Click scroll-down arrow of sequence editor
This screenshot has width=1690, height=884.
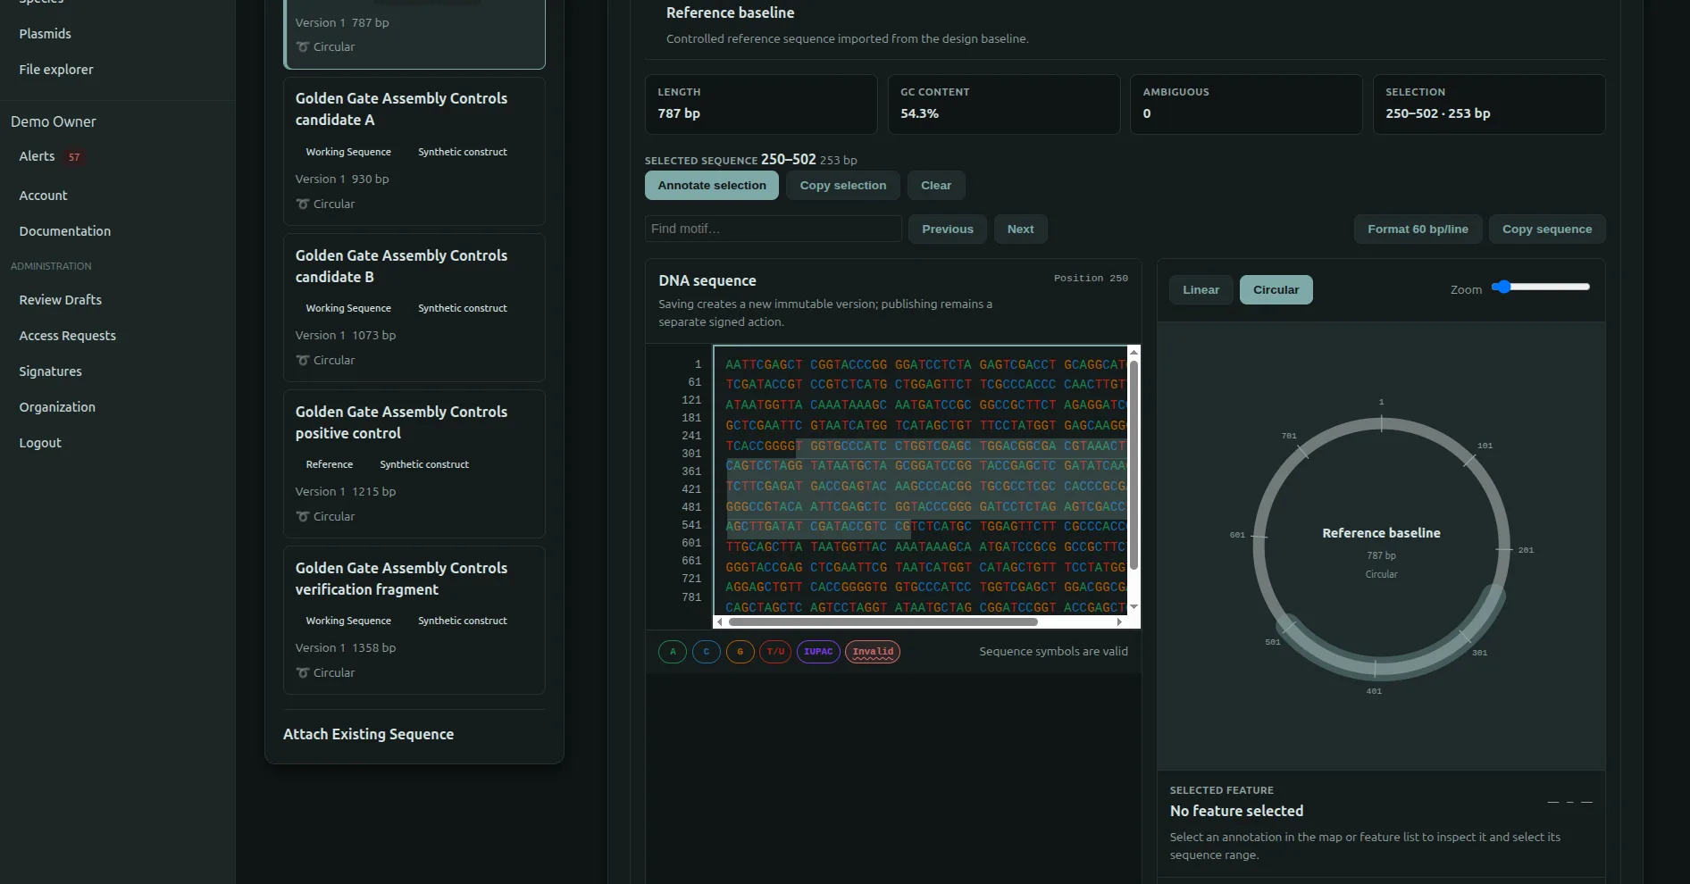pos(1134,607)
